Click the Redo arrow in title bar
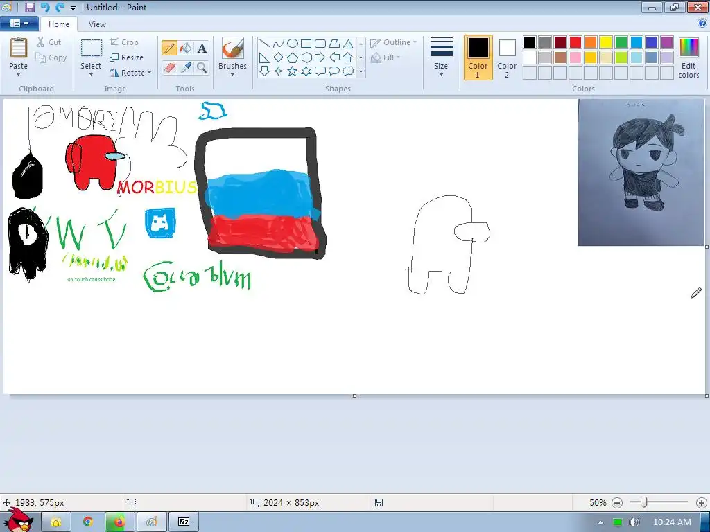The image size is (710, 532). [60, 7]
